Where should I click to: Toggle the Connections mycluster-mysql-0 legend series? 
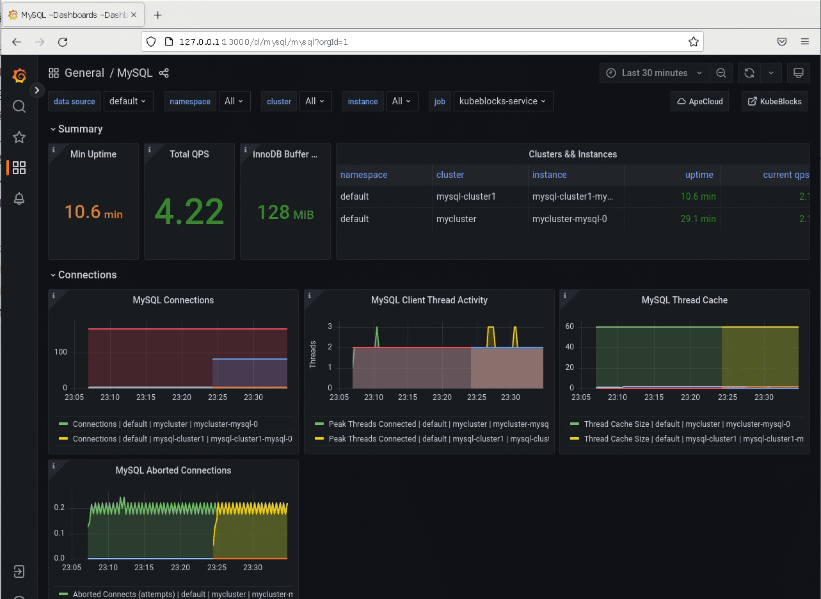coord(165,424)
